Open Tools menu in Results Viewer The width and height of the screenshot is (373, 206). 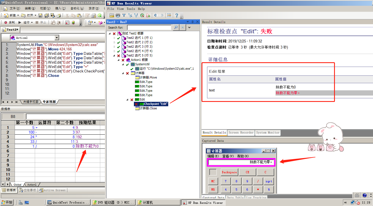(x=131, y=9)
